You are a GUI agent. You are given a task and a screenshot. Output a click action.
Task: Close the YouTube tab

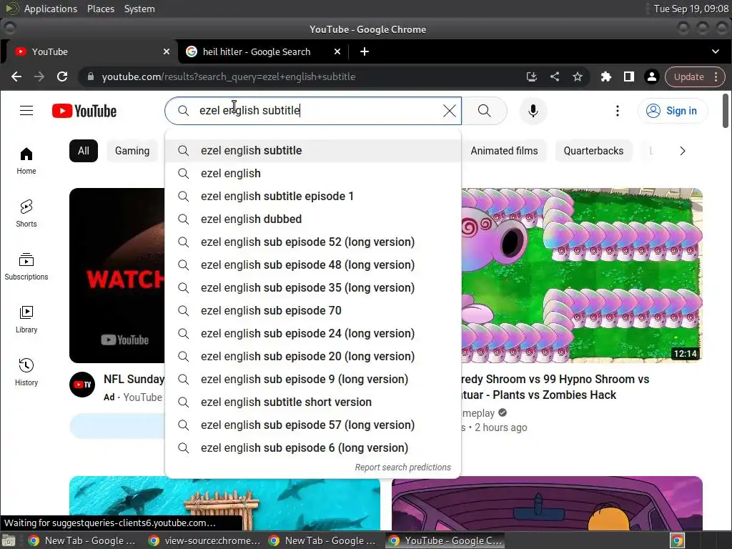(166, 51)
